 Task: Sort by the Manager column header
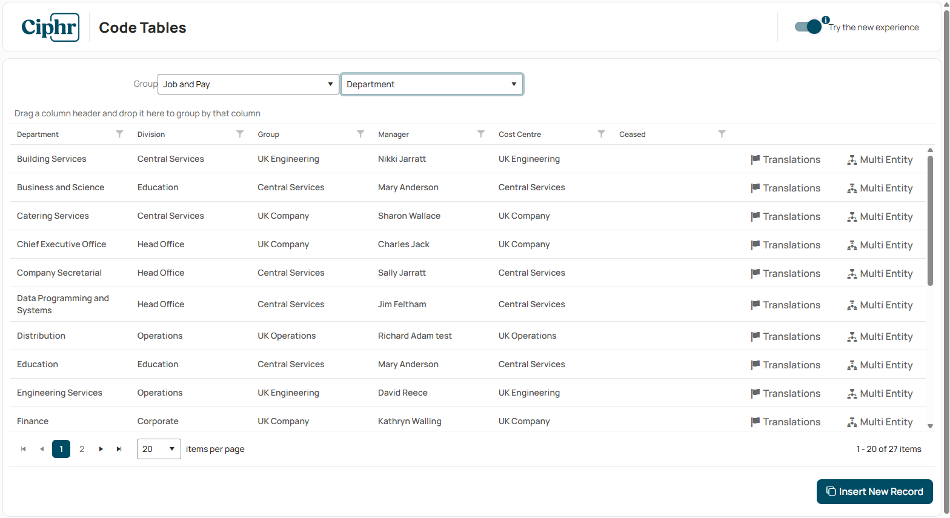pos(393,134)
